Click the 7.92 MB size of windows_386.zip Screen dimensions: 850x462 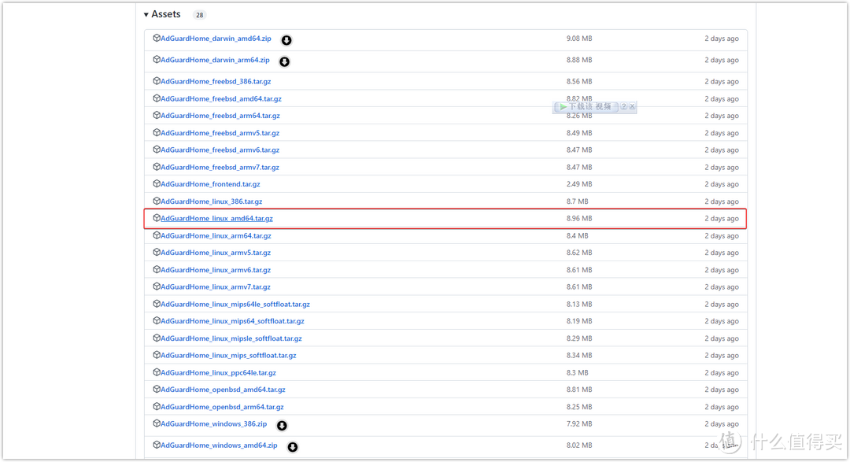(x=579, y=424)
